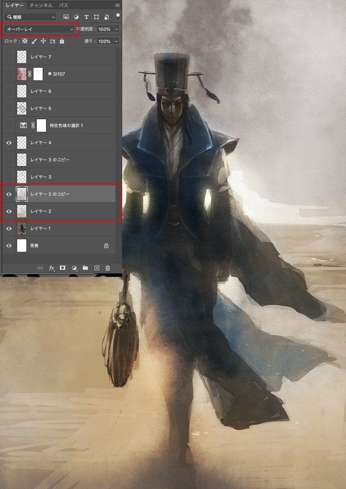This screenshot has width=346, height=489.
Task: Click the レイヤー 2 layer thumbnail
Action: pos(21,211)
